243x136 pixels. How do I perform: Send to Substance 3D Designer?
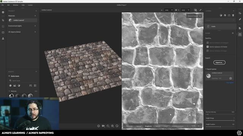(x=218, y=43)
